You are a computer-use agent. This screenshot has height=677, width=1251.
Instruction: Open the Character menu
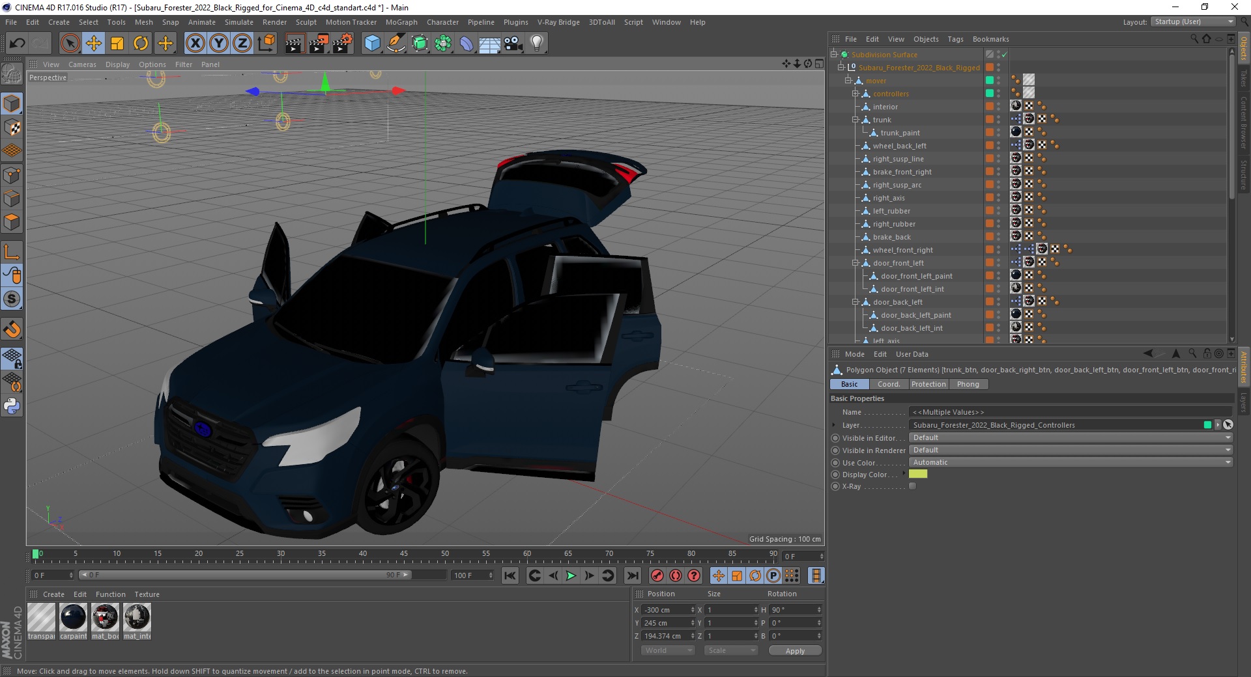tap(442, 22)
